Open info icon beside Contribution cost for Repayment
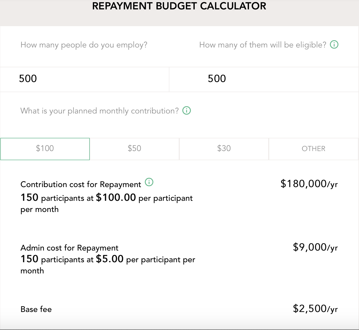Viewport: 359px width, 330px height. click(149, 182)
